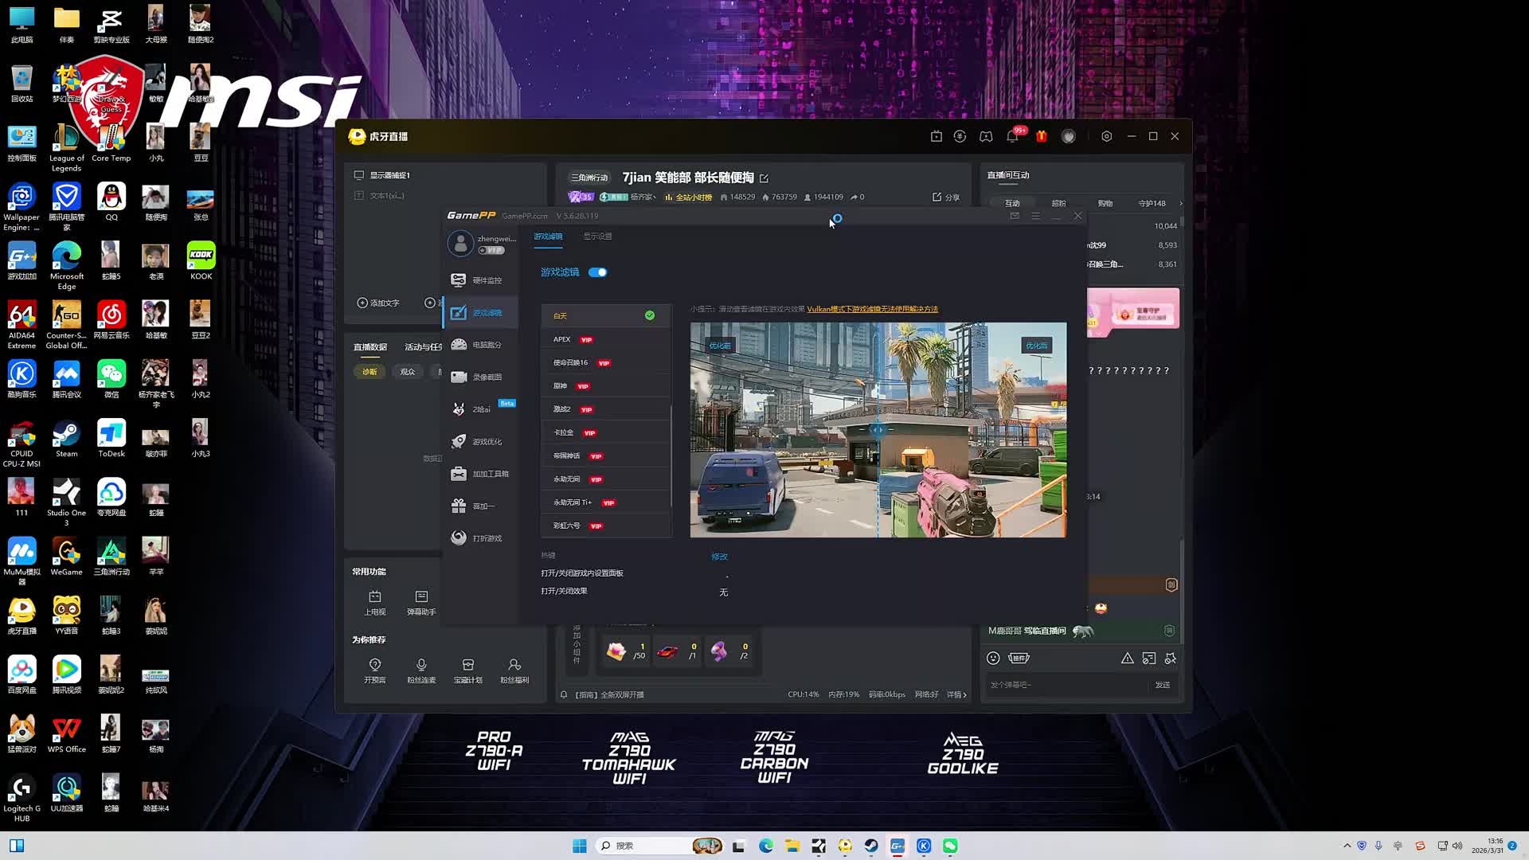Viewport: 1529px width, 860px height.
Task: Open Huya settings hexagon icon
Action: pyautogui.click(x=1106, y=136)
